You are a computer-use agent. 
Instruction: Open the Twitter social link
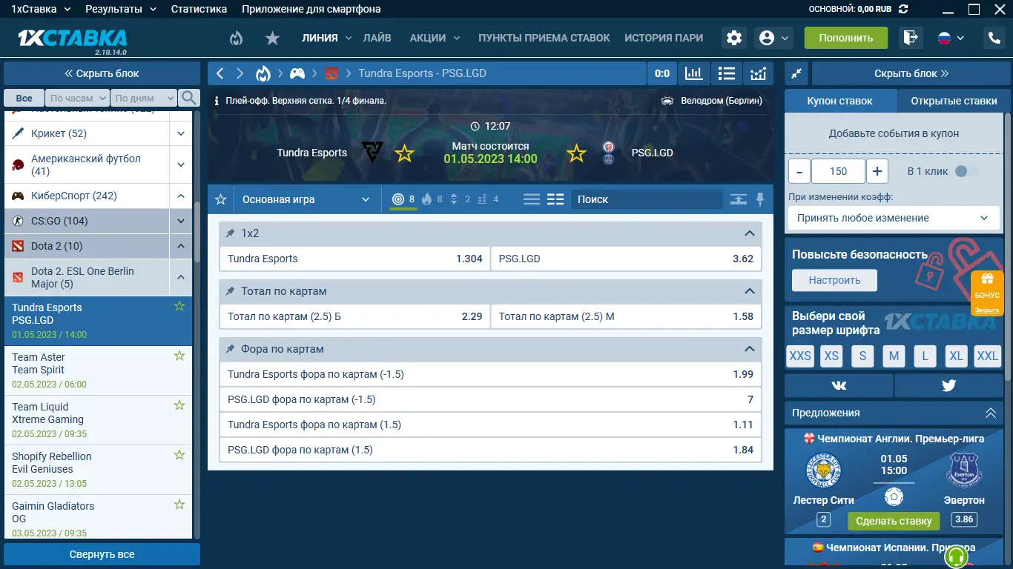948,385
